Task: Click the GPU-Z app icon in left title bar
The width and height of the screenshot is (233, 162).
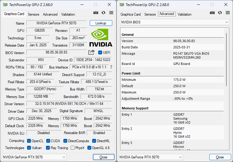Action: 5,5
